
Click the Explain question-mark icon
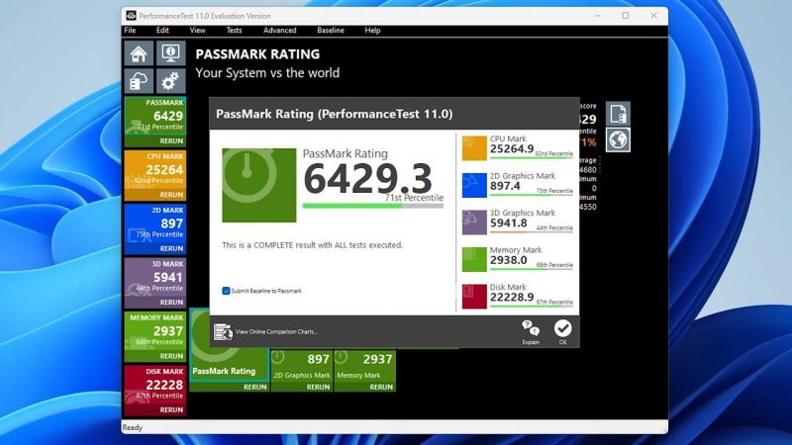(x=532, y=329)
